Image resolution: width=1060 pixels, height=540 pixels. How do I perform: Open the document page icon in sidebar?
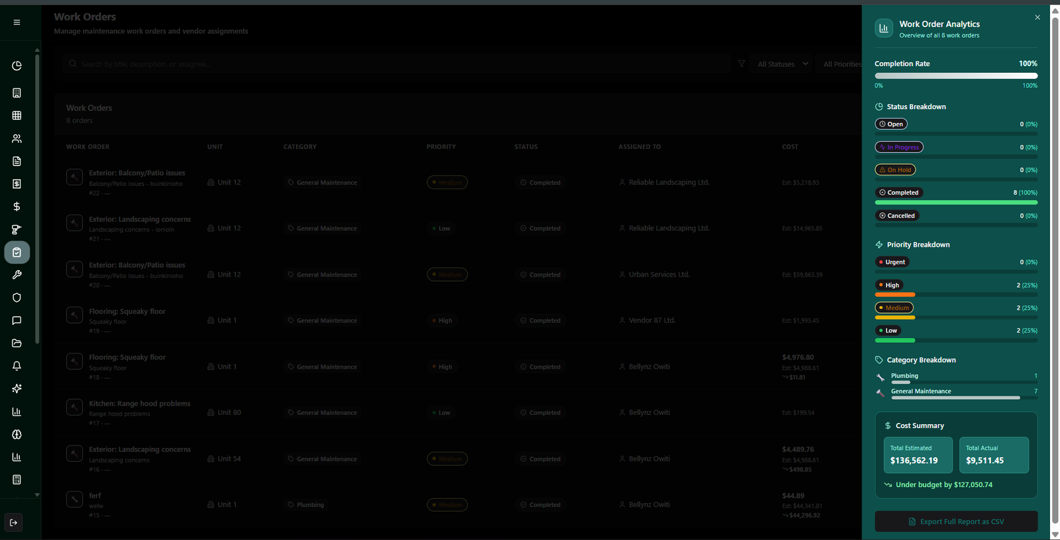tap(17, 161)
